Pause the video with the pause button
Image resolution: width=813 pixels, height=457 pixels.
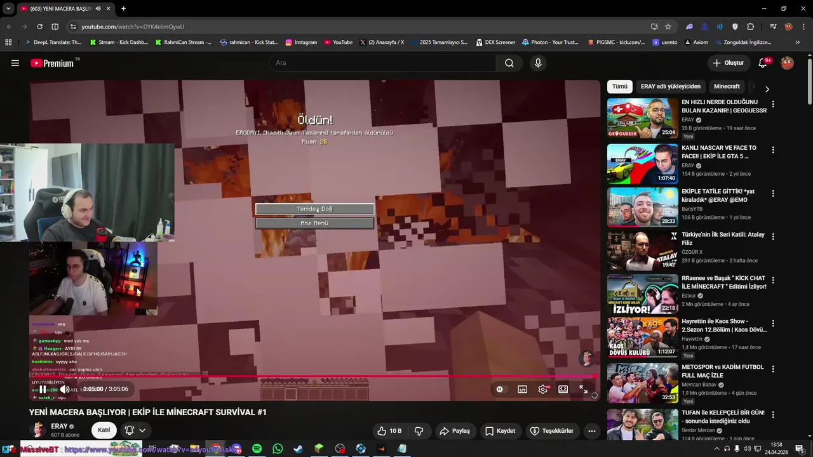[x=43, y=389]
